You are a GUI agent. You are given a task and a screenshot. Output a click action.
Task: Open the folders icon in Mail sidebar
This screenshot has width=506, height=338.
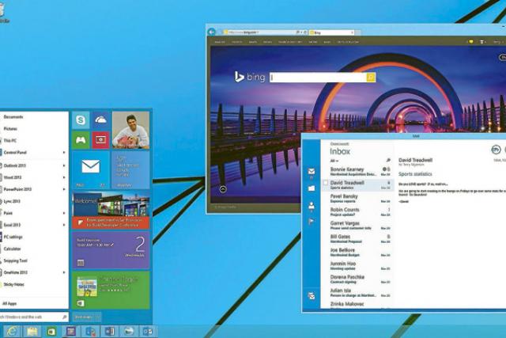pyautogui.click(x=312, y=188)
